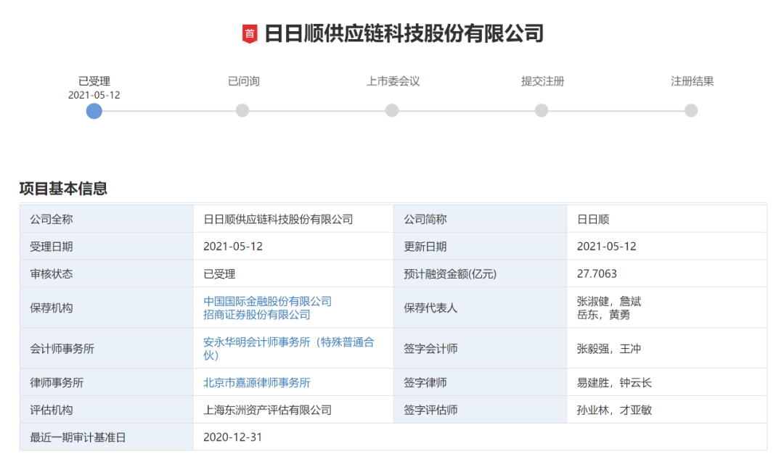Click the 日日顺 short name value

tap(593, 219)
